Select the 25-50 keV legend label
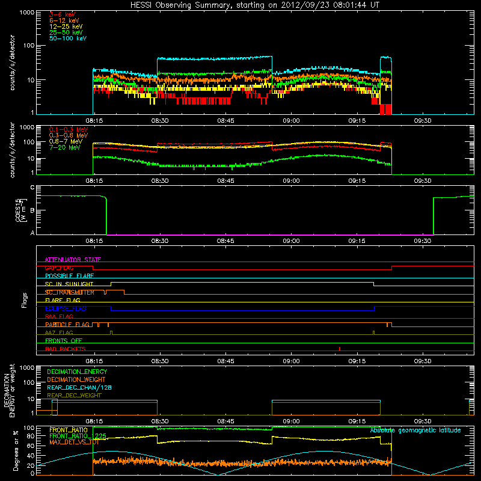 tap(66, 32)
